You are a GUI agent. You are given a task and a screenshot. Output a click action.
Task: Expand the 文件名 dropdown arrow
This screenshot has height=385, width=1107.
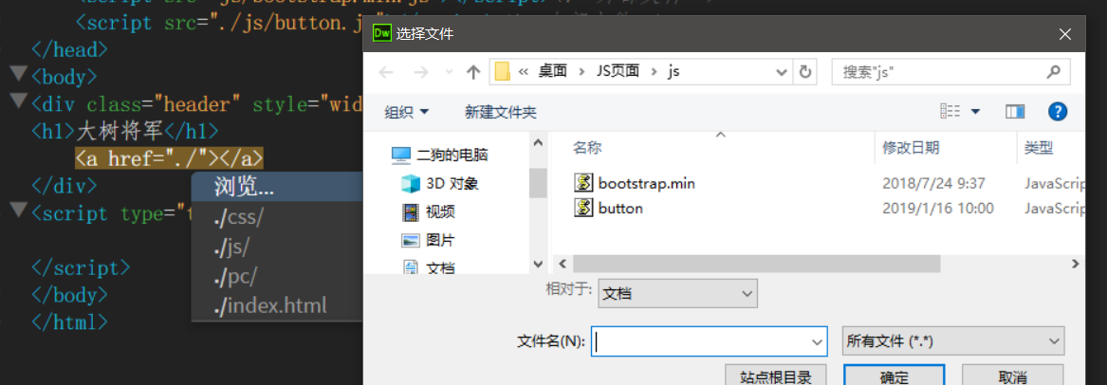click(x=819, y=341)
